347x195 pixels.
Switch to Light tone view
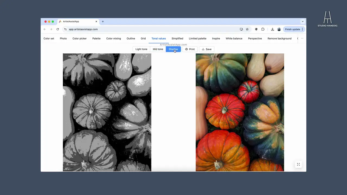(x=141, y=49)
